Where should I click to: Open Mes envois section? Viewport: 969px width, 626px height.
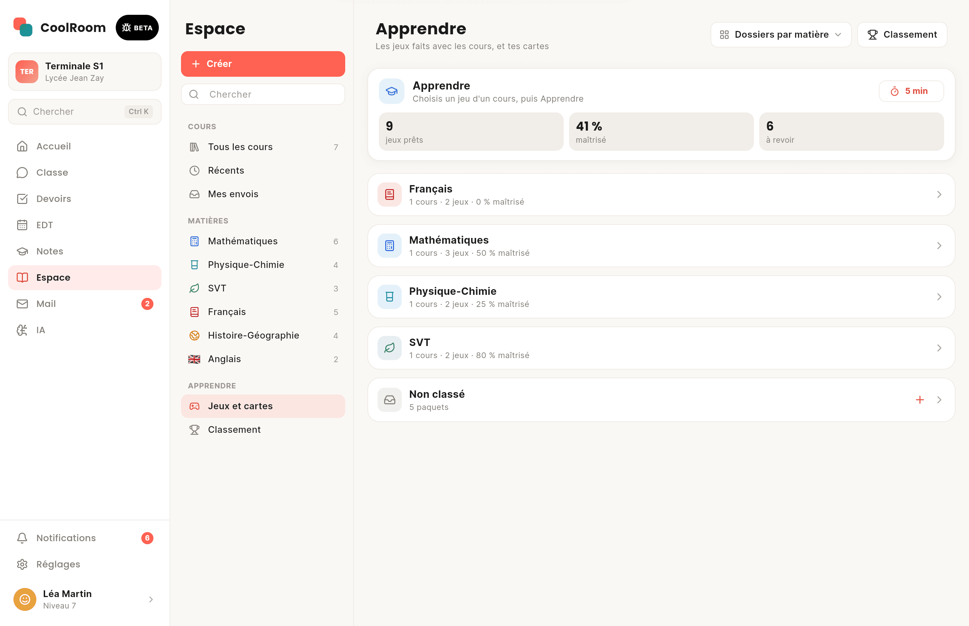point(263,194)
